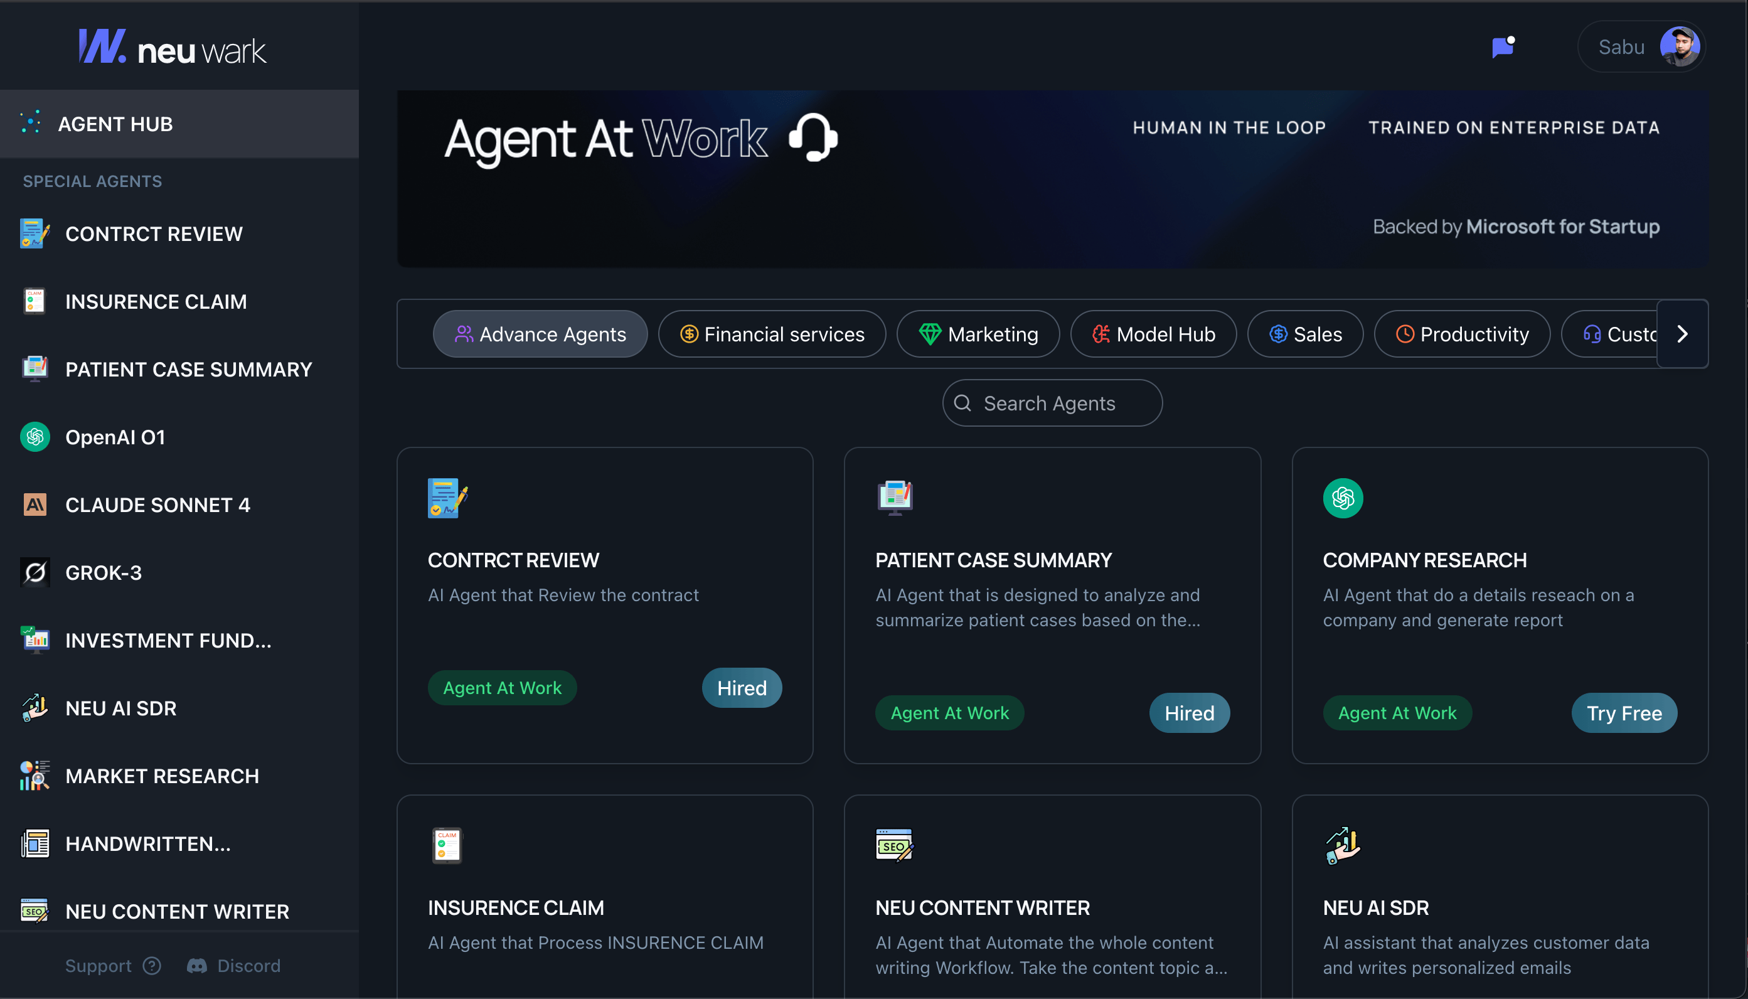Select the Sales category tab
Image resolution: width=1748 pixels, height=999 pixels.
1305,334
